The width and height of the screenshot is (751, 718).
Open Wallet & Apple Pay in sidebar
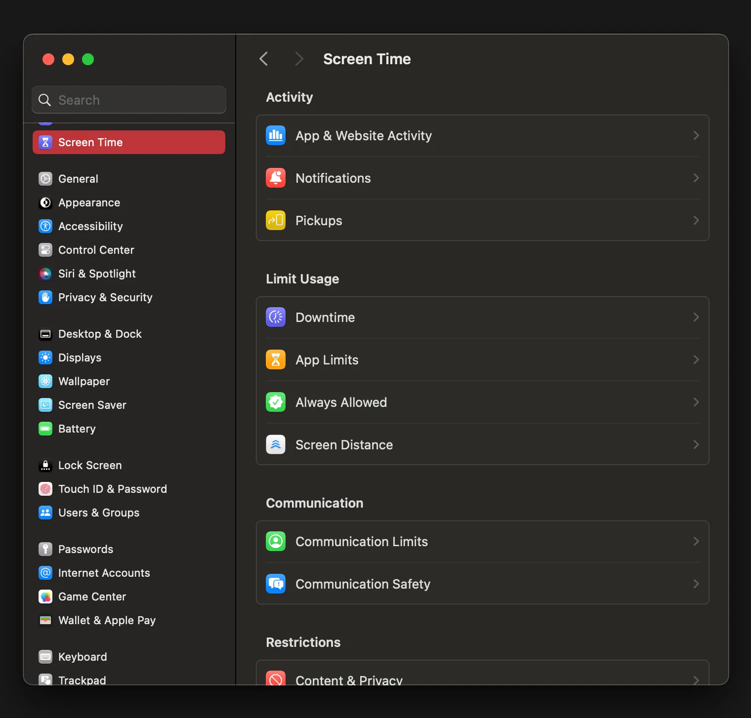pos(107,620)
